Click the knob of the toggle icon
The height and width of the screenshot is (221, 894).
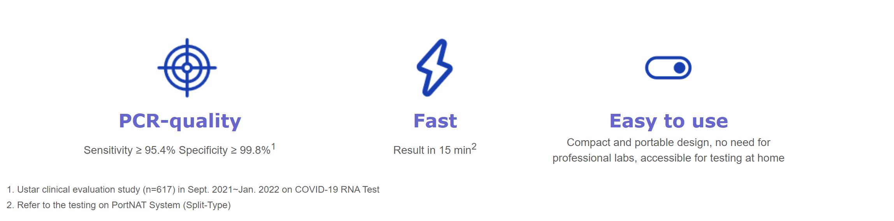pyautogui.click(x=679, y=68)
